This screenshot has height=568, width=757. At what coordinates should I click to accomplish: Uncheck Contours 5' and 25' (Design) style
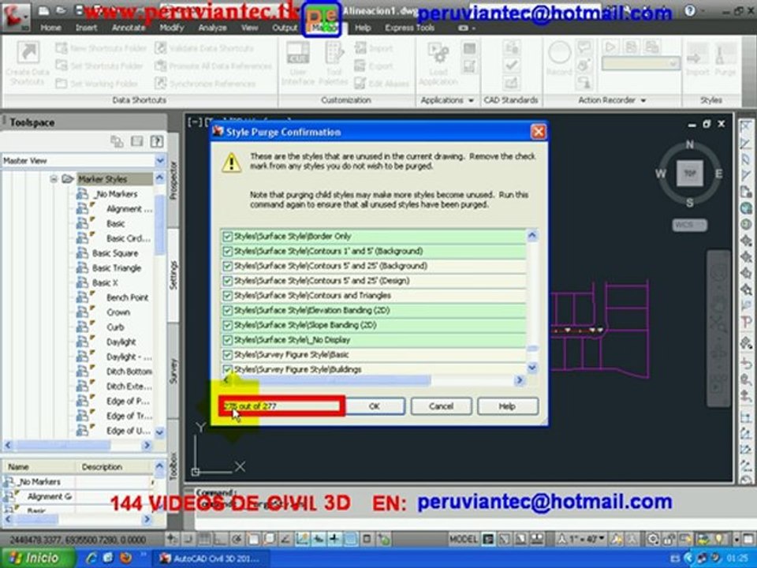tap(227, 281)
